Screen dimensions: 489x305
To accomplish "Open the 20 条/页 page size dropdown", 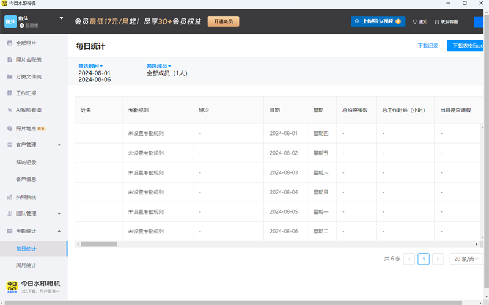I will tap(466, 259).
